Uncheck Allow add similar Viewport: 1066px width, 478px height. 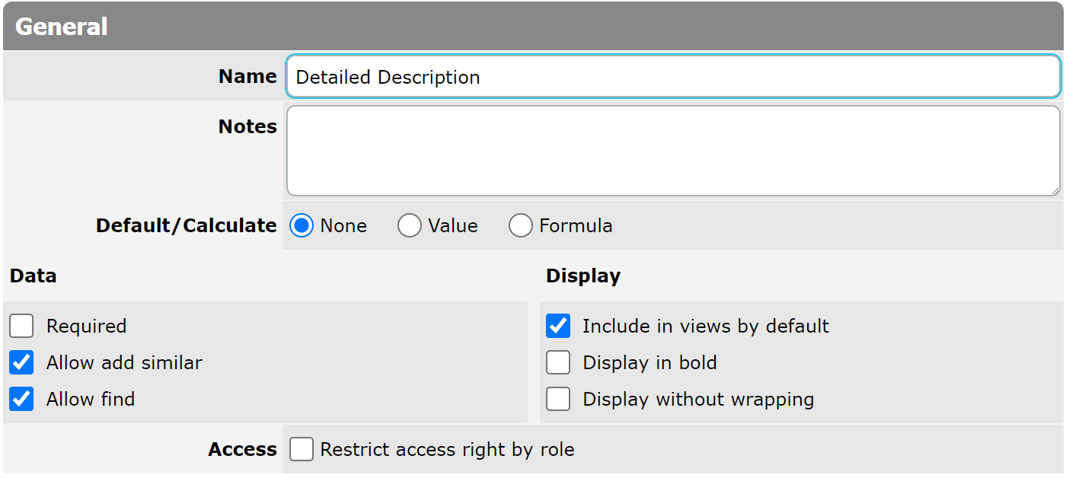[22, 363]
